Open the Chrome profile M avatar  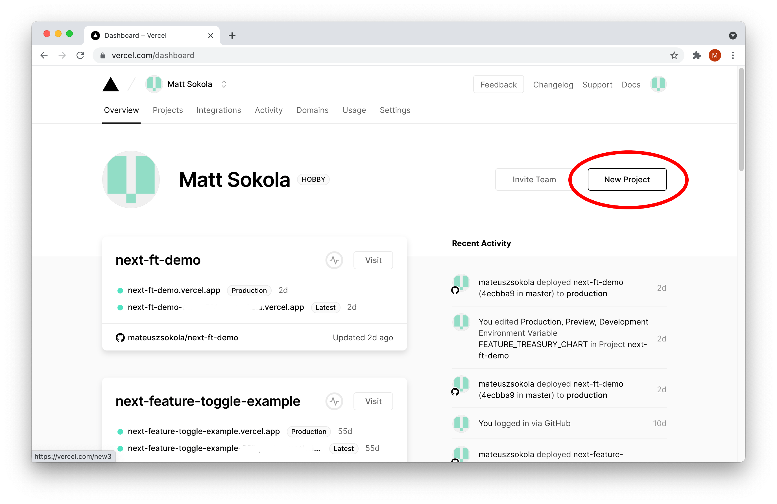coord(715,56)
